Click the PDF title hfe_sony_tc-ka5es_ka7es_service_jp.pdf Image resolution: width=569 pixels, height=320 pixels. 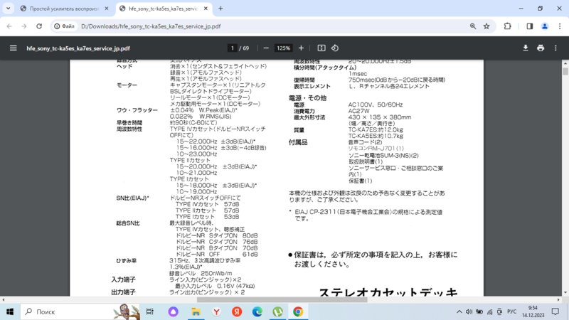[x=78, y=48]
